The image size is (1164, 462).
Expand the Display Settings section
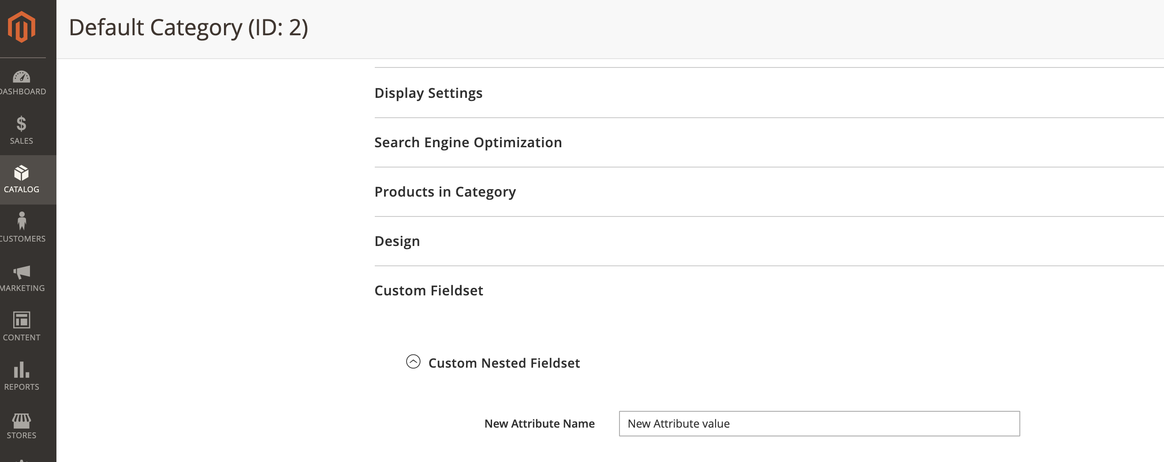428,93
